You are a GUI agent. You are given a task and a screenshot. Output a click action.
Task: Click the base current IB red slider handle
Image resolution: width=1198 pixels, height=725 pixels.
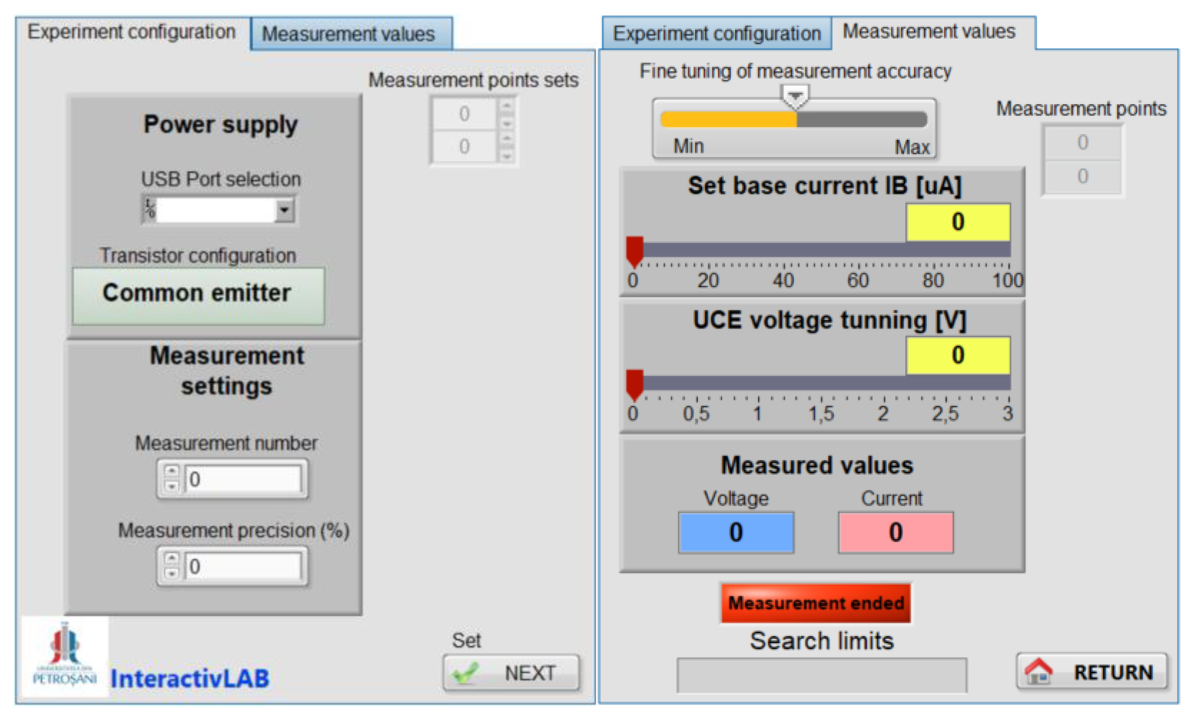(x=635, y=250)
